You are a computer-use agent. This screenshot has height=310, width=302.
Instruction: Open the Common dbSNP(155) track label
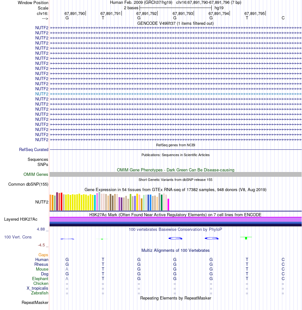point(28,184)
